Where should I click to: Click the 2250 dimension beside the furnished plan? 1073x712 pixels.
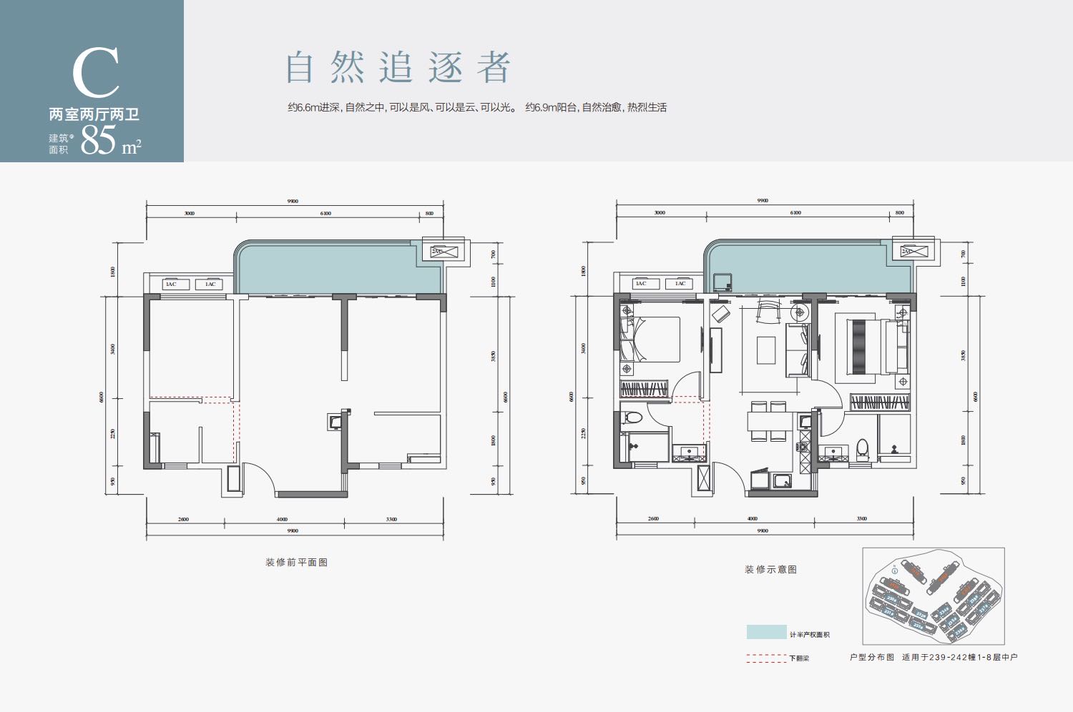point(584,433)
